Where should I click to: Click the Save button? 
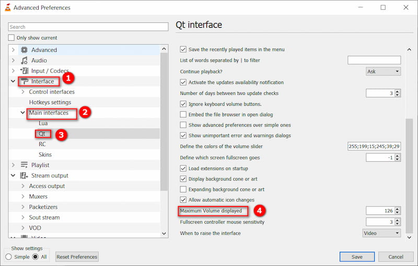[357, 257]
